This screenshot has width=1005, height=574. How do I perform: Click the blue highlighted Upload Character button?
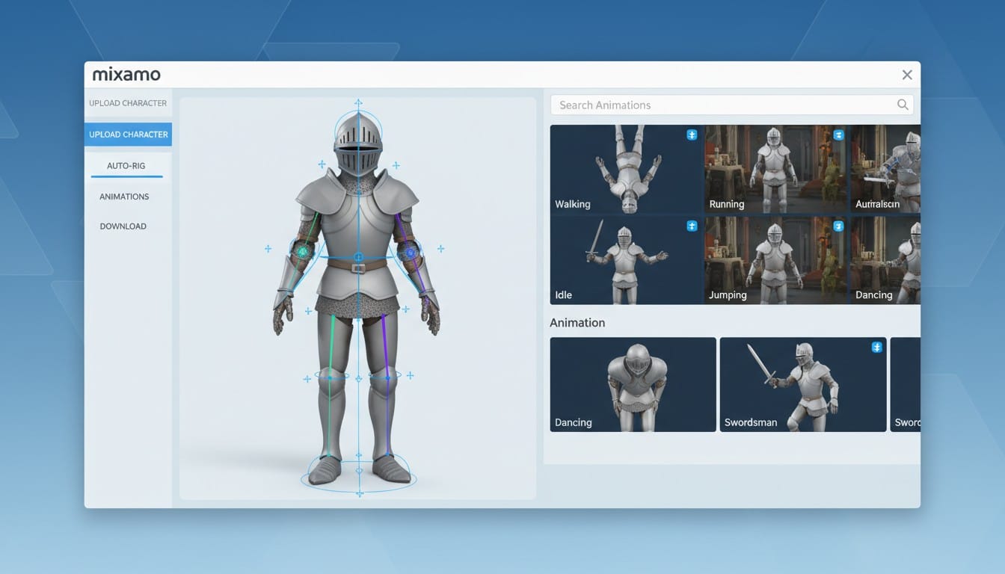[x=128, y=135]
